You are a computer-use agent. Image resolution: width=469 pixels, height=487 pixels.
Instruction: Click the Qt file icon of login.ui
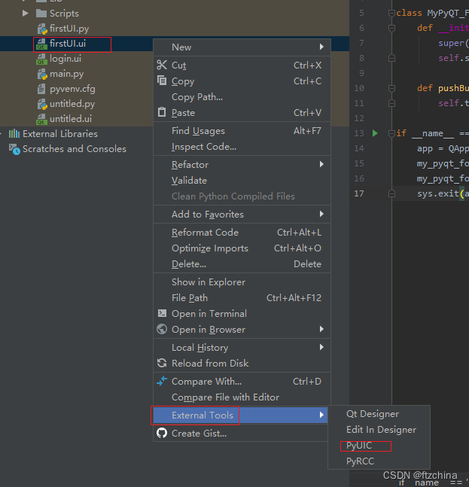(42, 59)
